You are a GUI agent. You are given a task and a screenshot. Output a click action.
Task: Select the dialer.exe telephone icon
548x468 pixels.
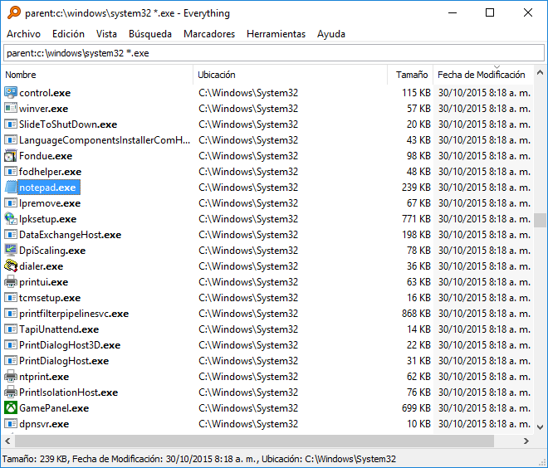point(11,266)
